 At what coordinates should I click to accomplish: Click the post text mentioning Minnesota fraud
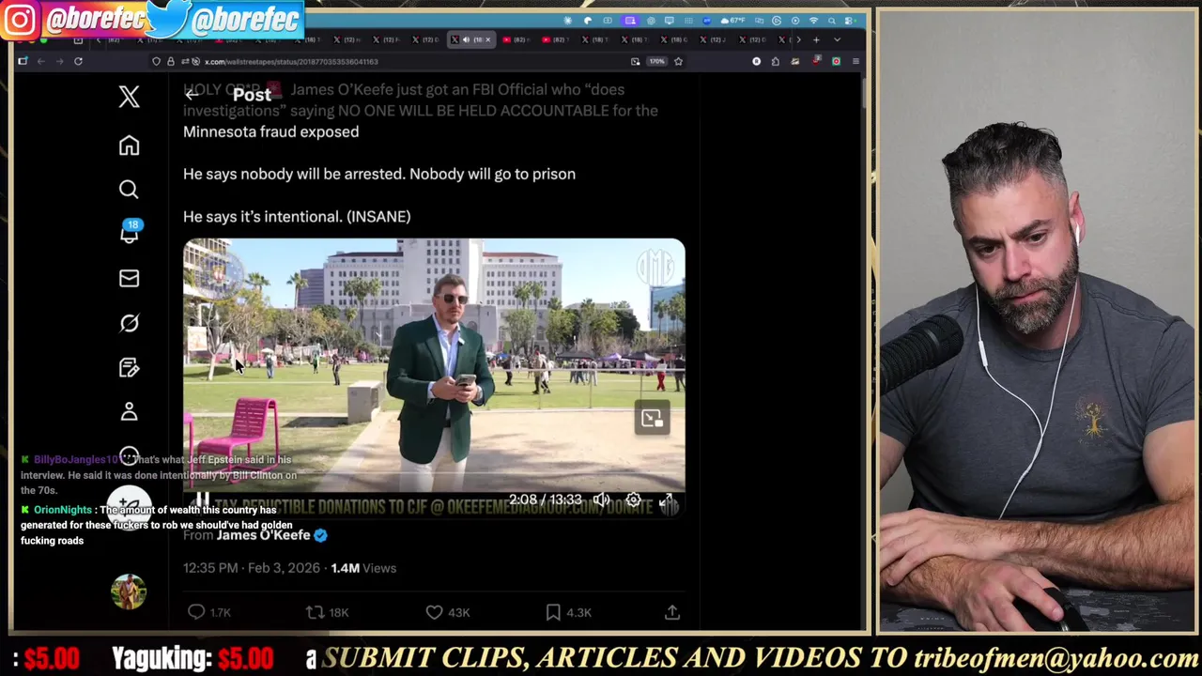pos(421,111)
